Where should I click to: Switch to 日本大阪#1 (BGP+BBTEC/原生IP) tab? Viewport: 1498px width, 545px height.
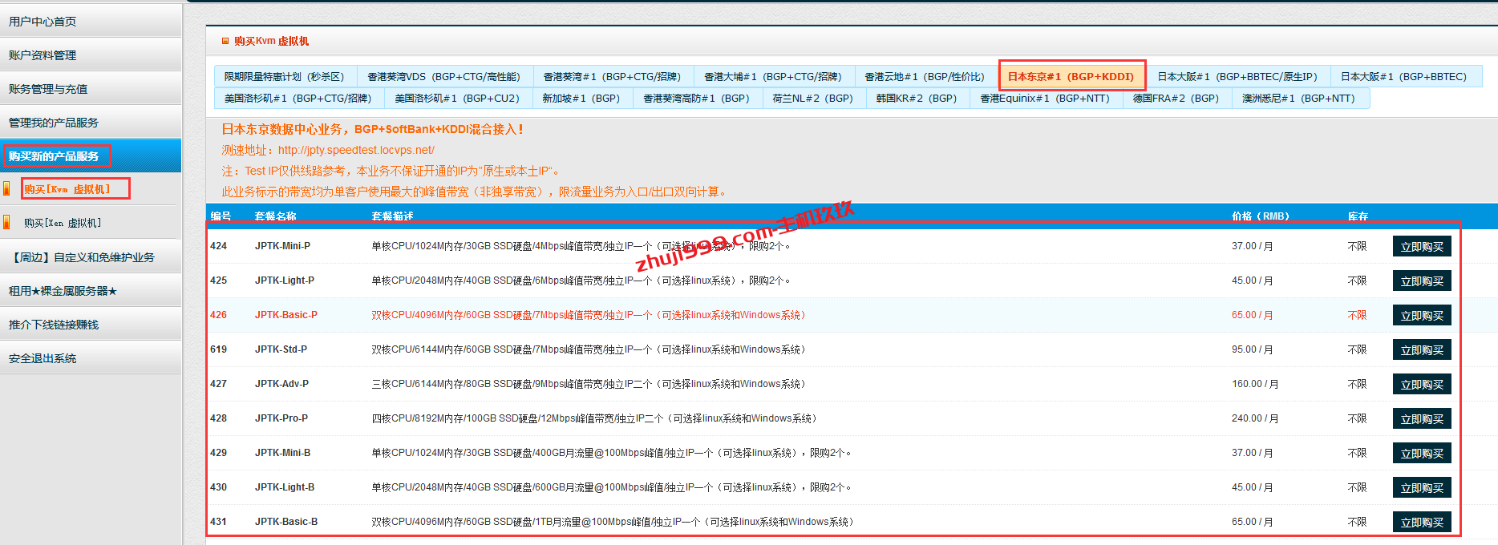[1238, 76]
